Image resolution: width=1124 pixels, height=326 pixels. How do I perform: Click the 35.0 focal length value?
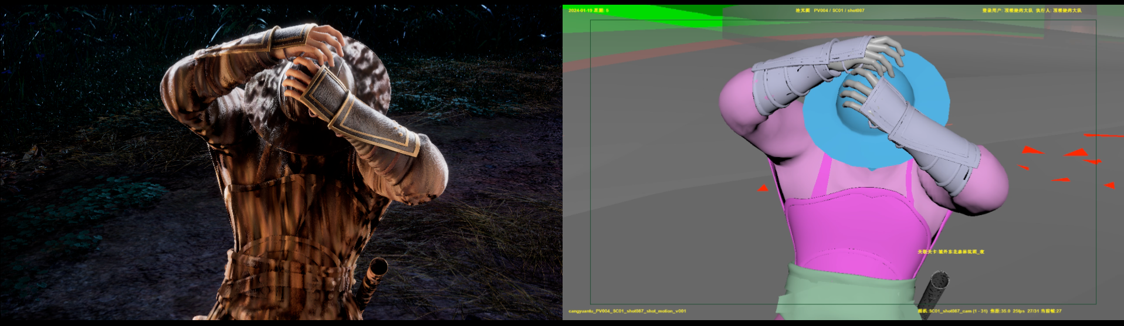click(1005, 311)
